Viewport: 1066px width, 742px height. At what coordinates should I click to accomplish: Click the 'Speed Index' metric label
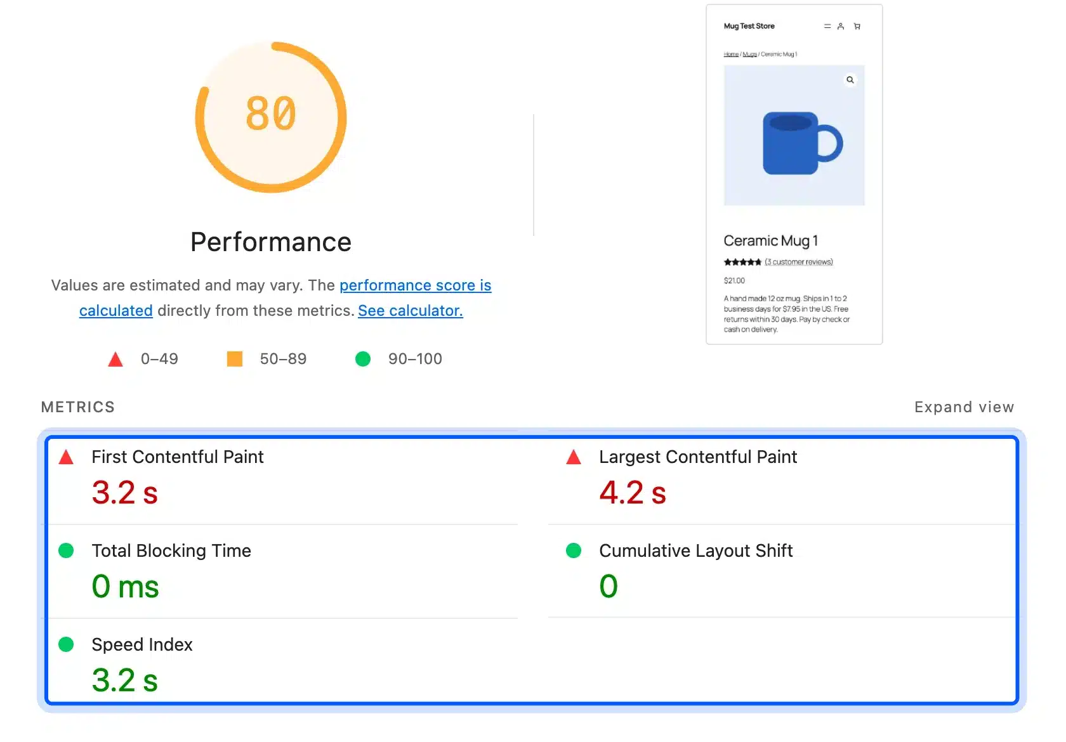pos(142,645)
